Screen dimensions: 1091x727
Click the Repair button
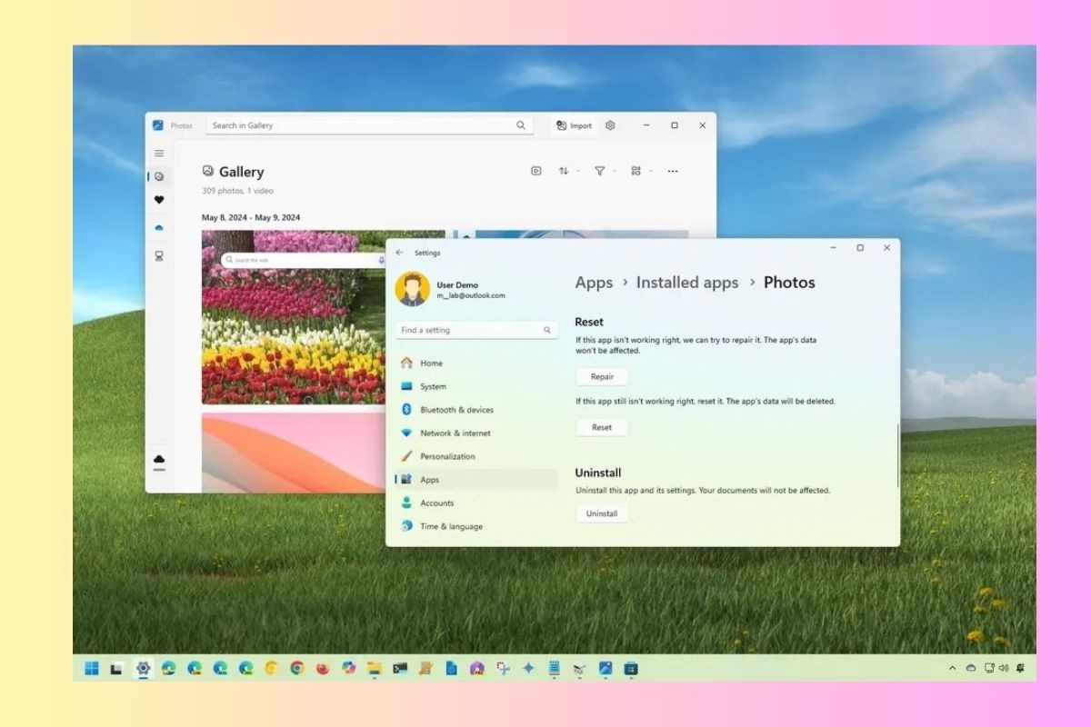(602, 376)
